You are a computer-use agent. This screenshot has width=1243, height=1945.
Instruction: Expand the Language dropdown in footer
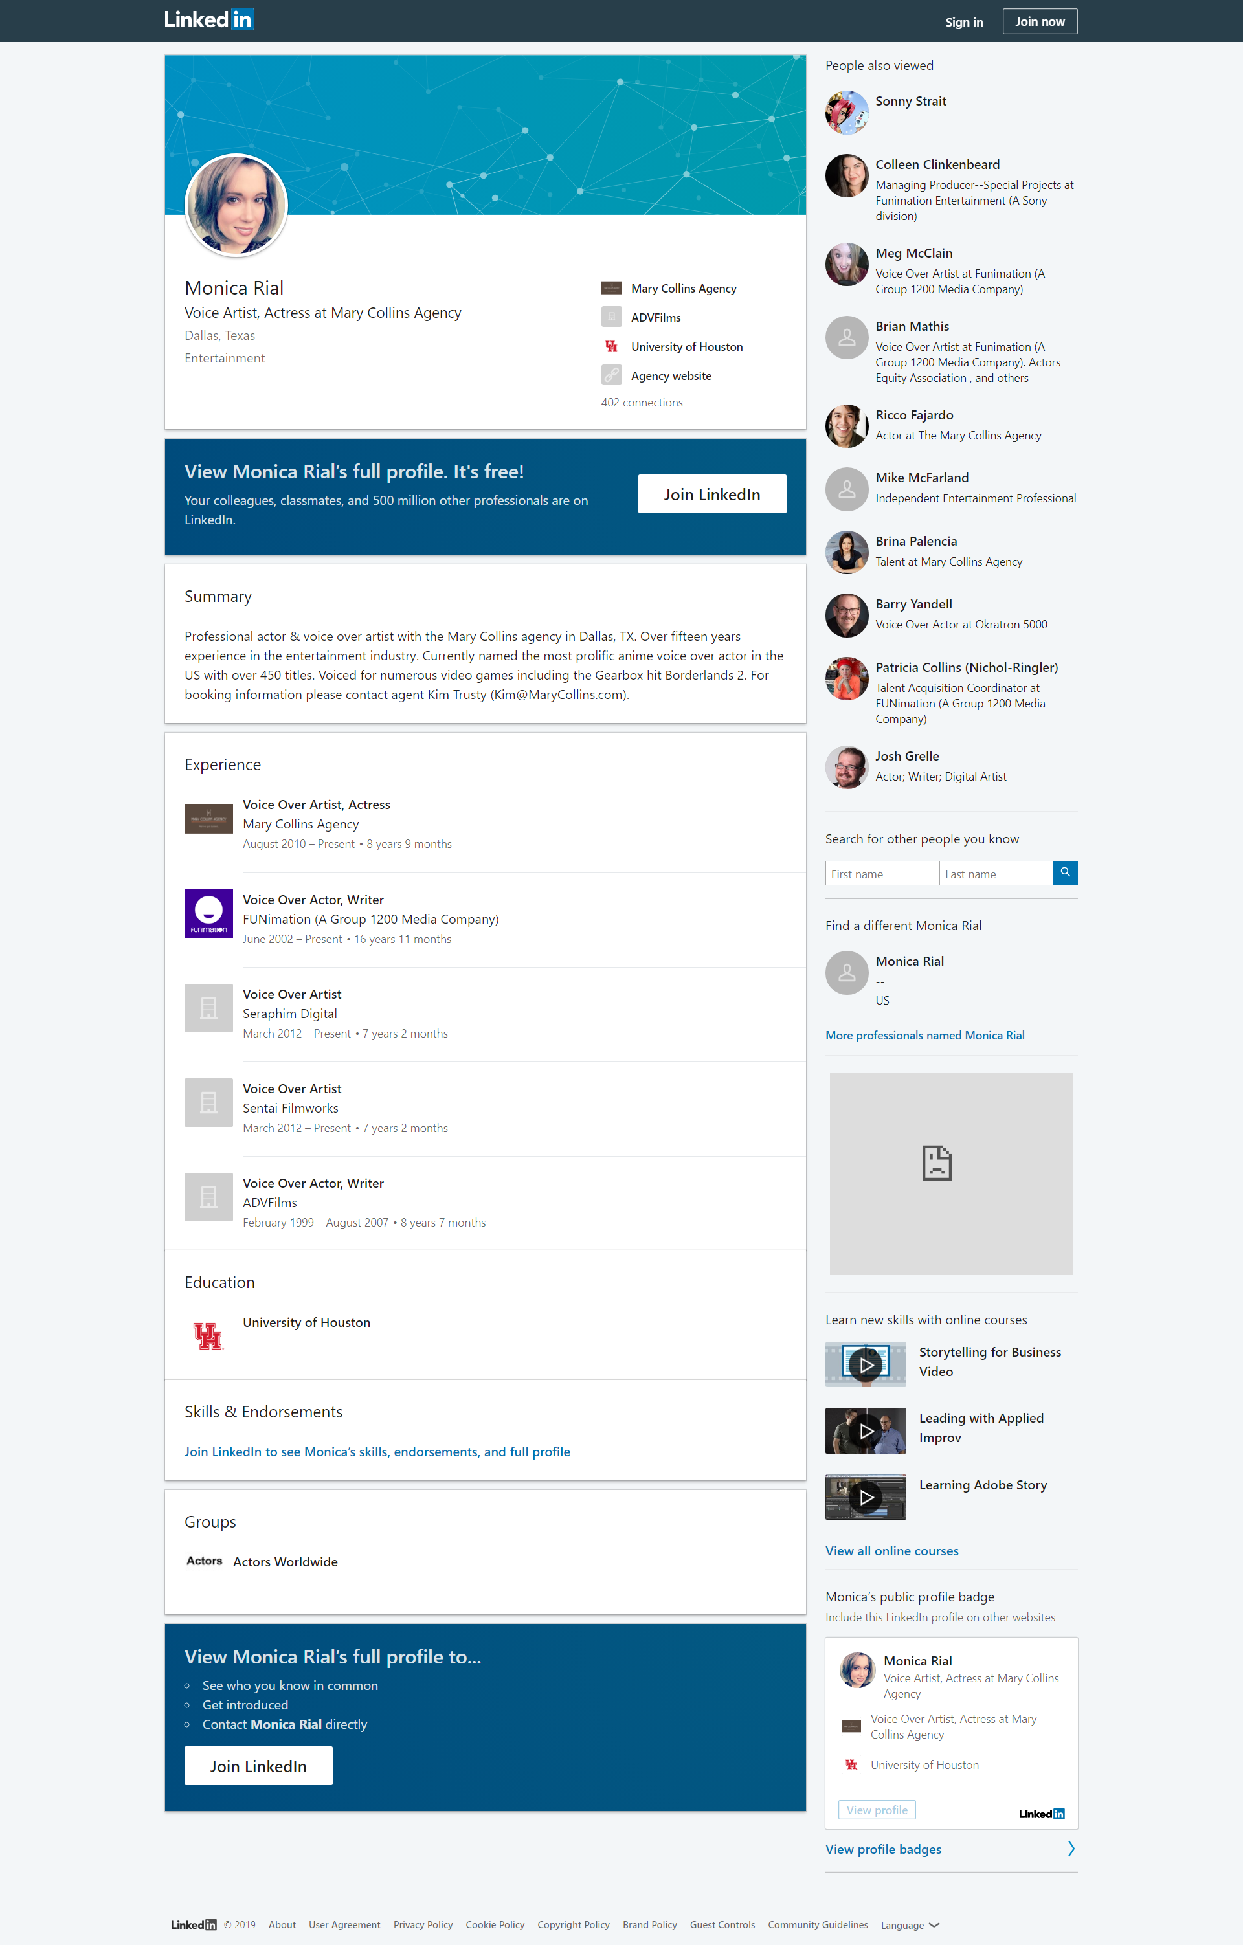point(910,1926)
